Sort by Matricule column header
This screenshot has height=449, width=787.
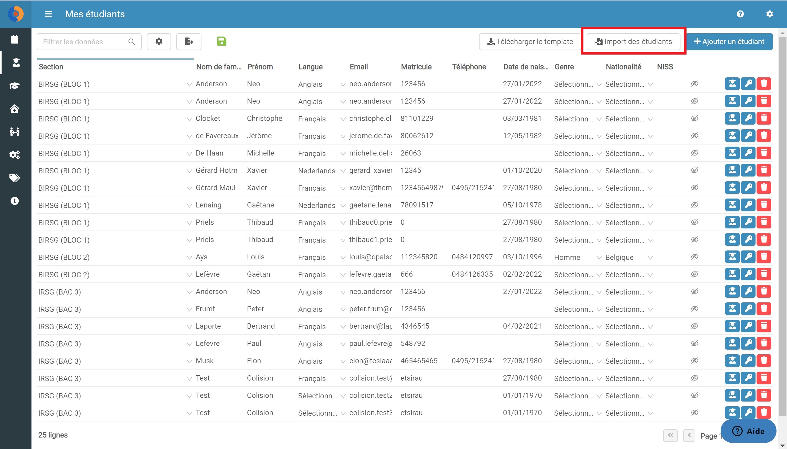[x=416, y=67]
